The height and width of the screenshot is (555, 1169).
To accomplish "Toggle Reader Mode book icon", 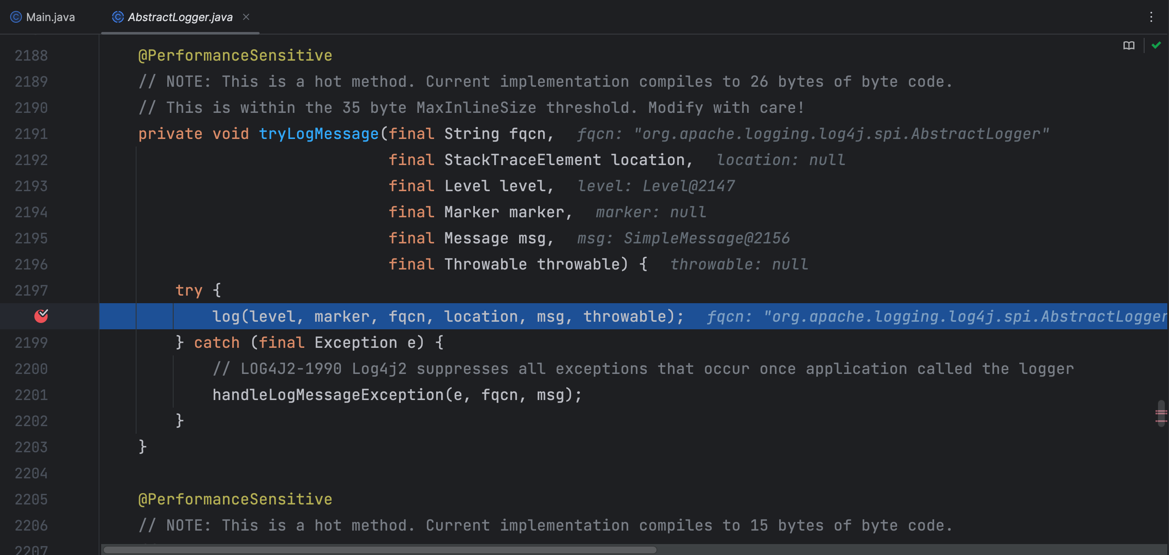I will [1129, 45].
